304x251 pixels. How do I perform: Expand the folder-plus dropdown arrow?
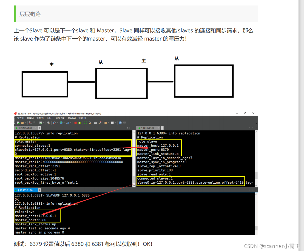pos(109,123)
